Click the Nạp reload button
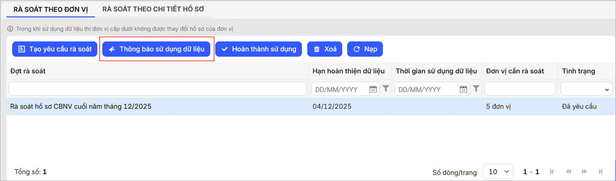The width and height of the screenshot is (616, 181). (365, 49)
